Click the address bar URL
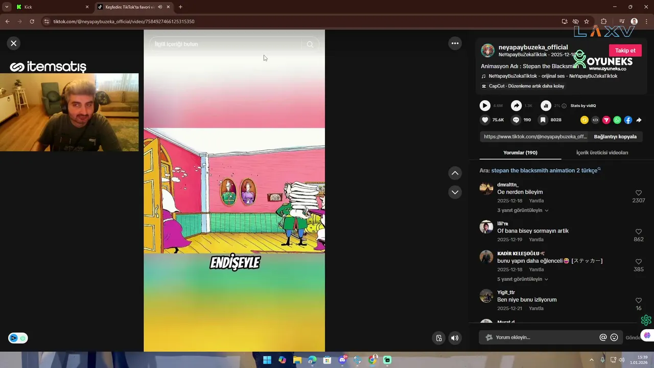The width and height of the screenshot is (654, 368). click(x=124, y=21)
